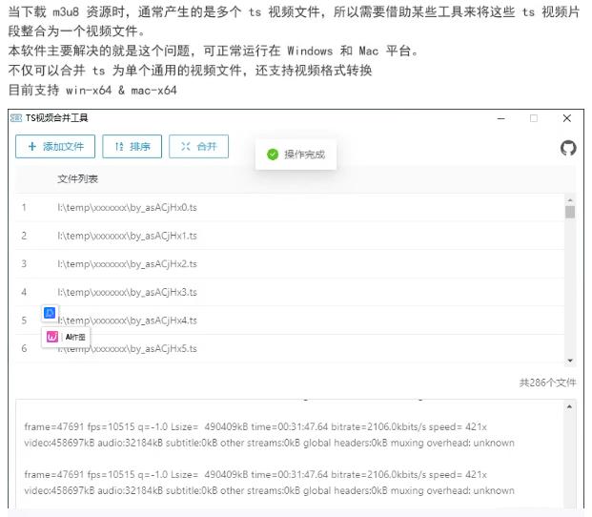Viewport: 592px width, 517px height.
Task: Click the pink AI作图 floating icon
Action: click(x=52, y=337)
